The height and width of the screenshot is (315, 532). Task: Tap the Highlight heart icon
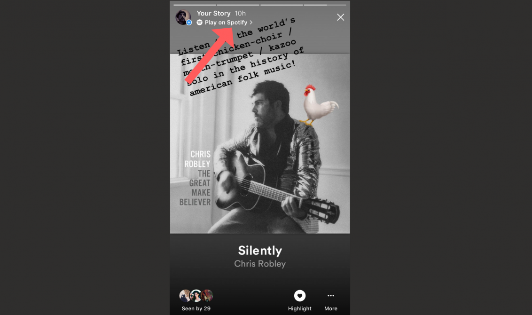point(299,296)
